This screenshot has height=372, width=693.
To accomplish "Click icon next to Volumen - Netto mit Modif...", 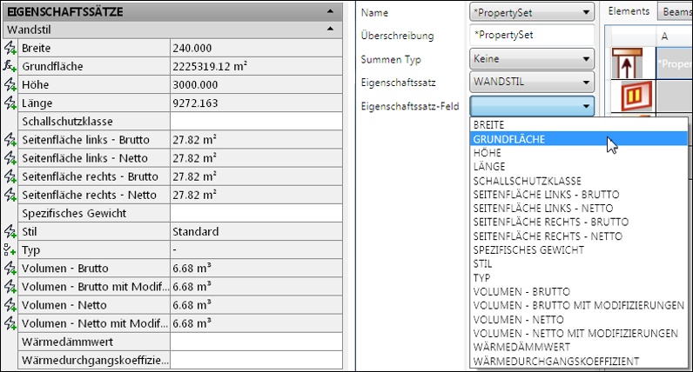I will pos(10,323).
